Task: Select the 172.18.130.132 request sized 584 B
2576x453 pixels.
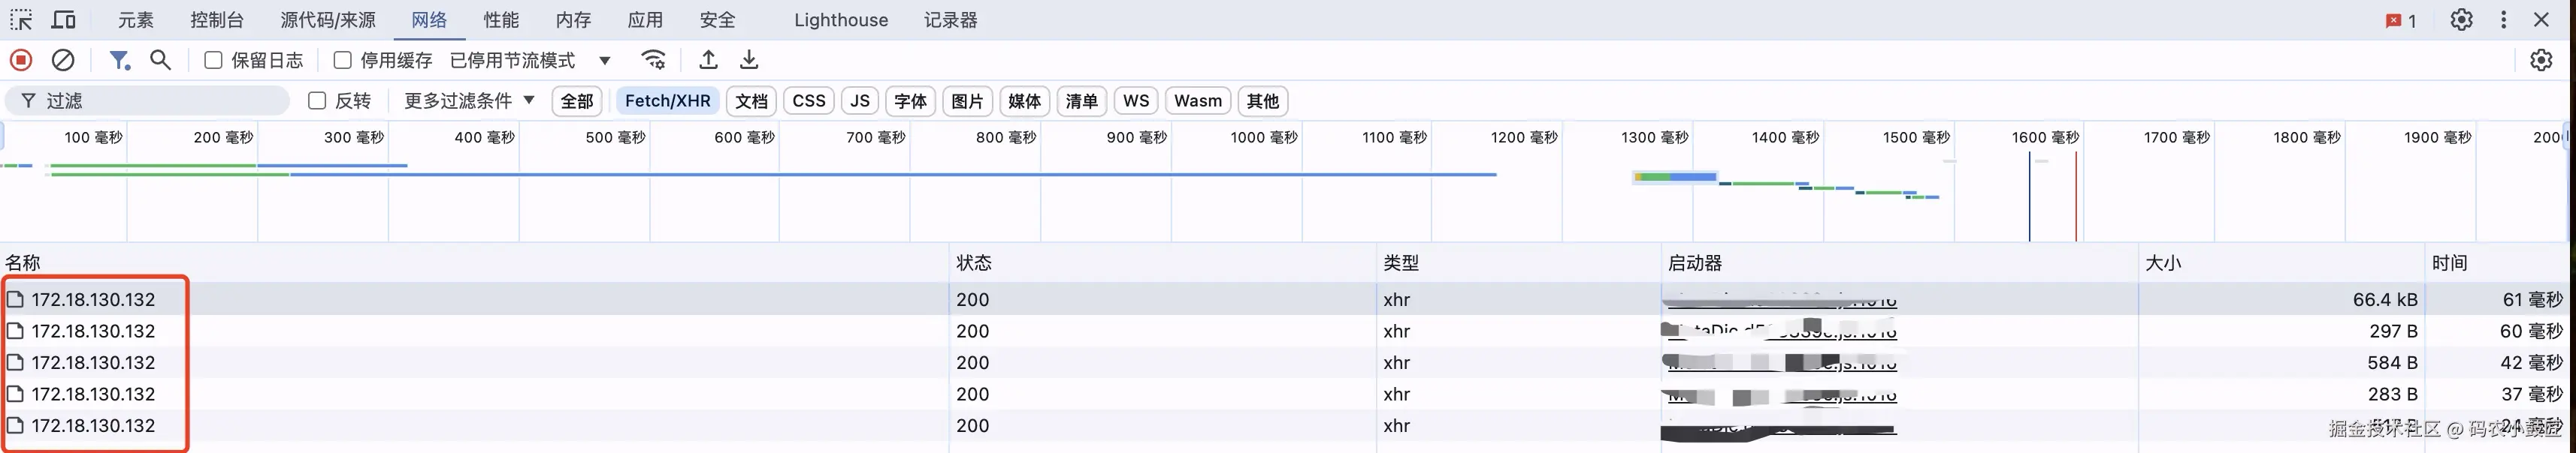Action: tap(1284, 362)
